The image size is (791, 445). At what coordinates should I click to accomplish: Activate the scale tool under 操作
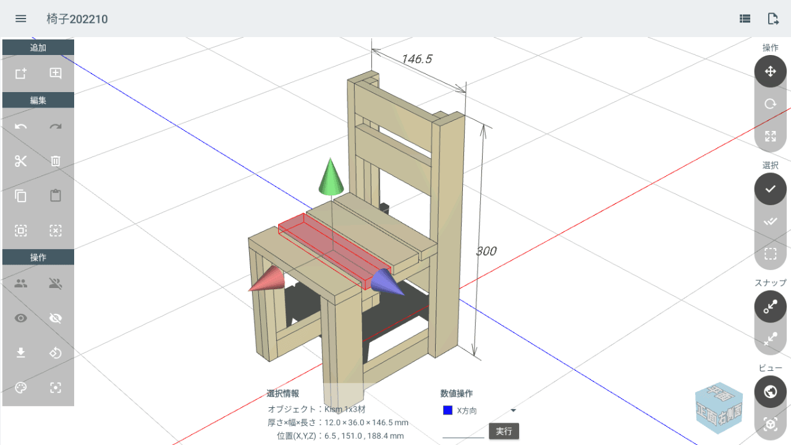pyautogui.click(x=770, y=135)
